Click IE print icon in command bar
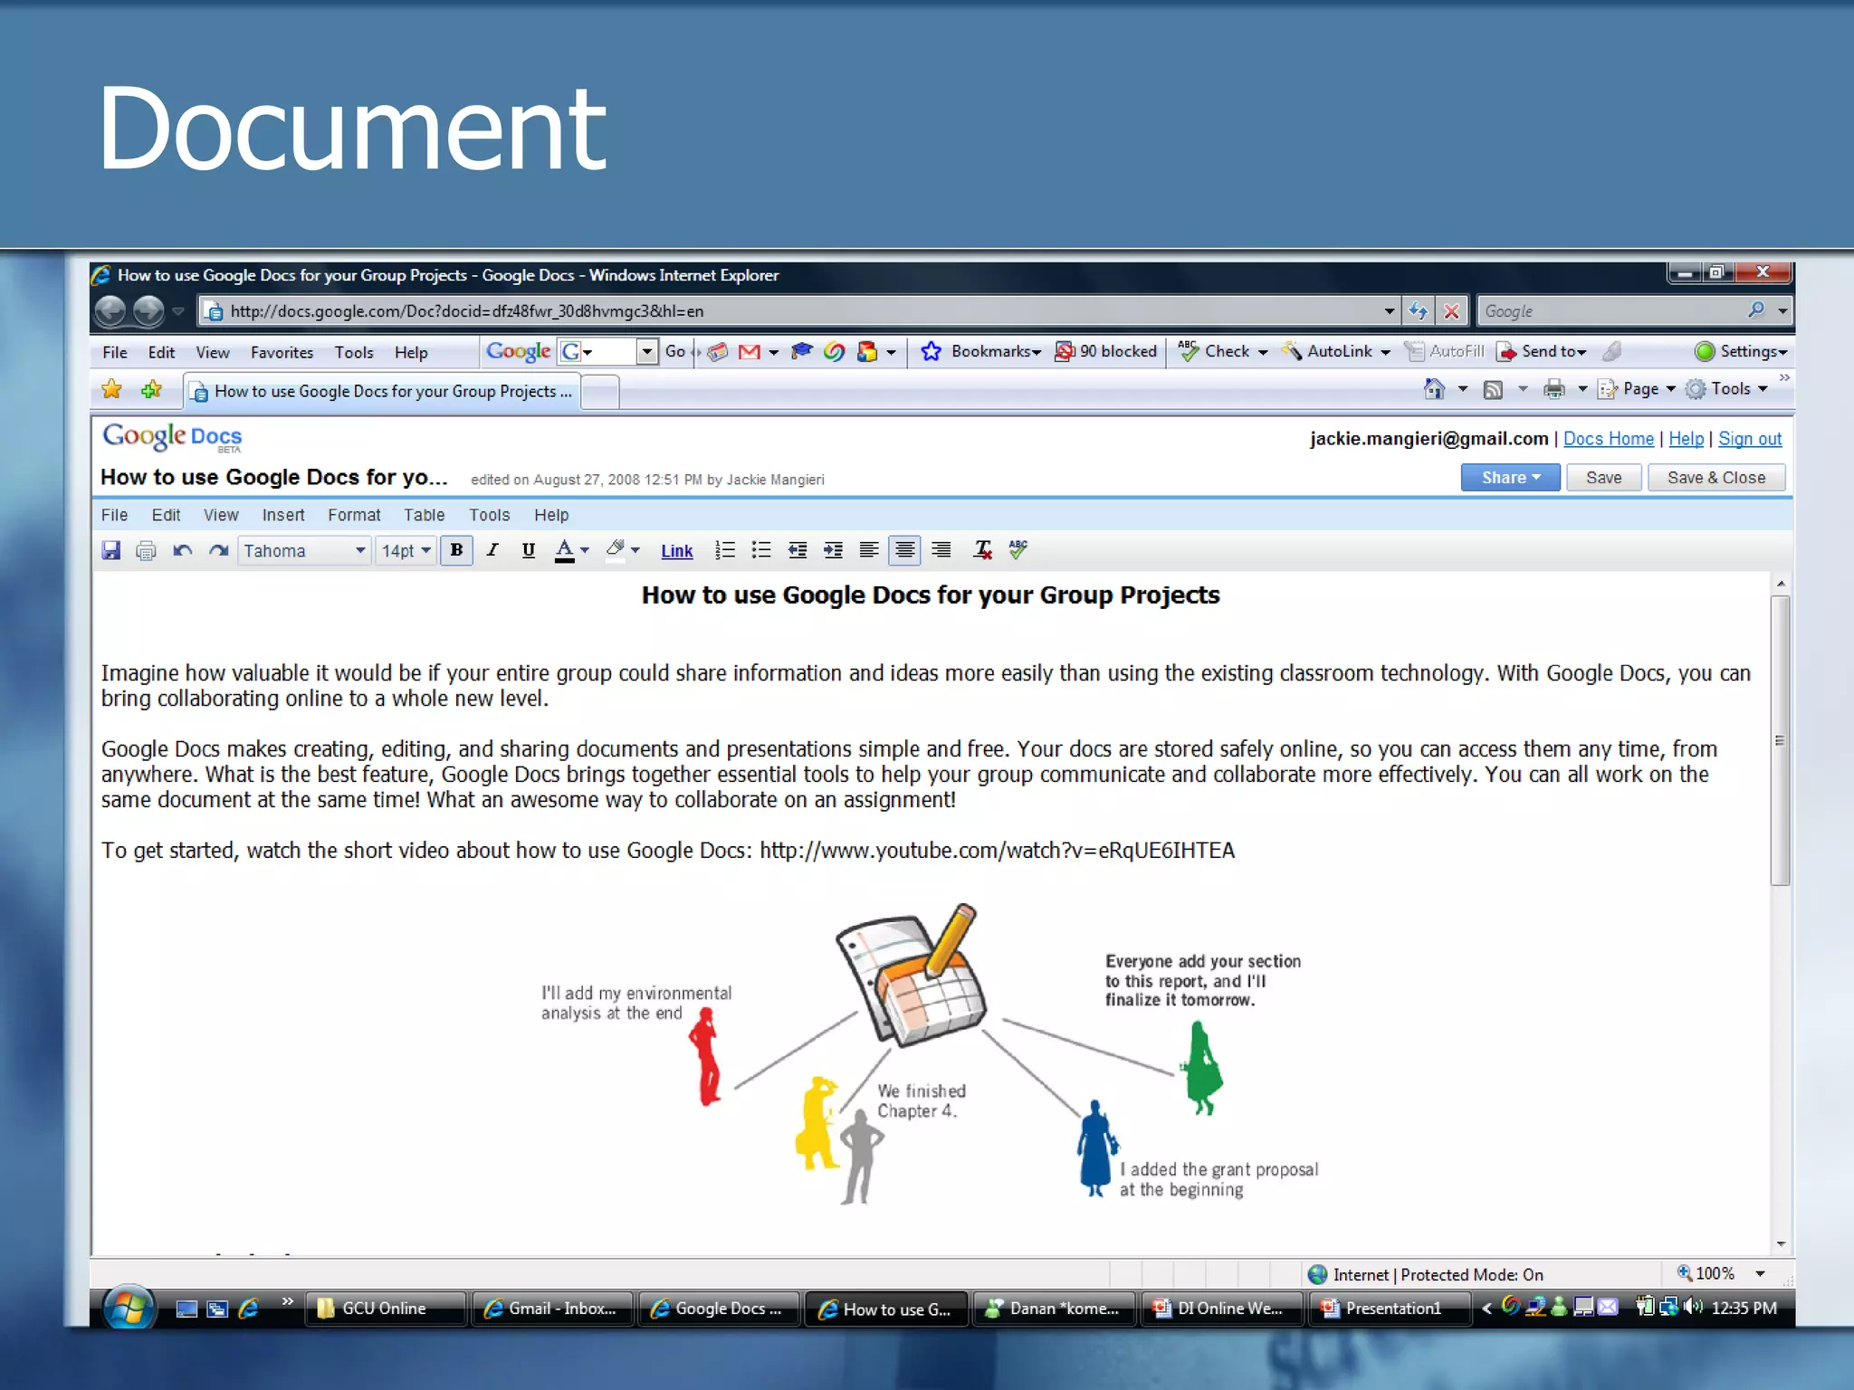Screen dimensions: 1854x1390 (1554, 390)
